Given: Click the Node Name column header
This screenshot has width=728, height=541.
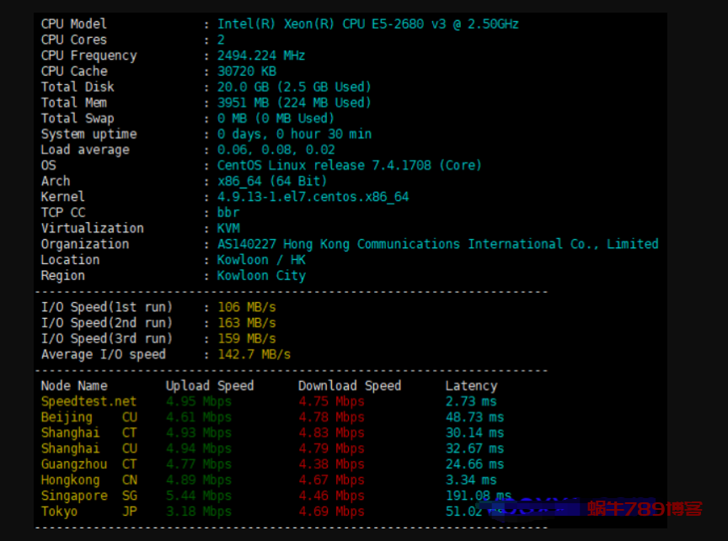Looking at the screenshot, I should [74, 385].
